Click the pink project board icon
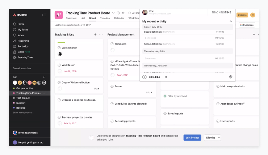 (59, 15)
